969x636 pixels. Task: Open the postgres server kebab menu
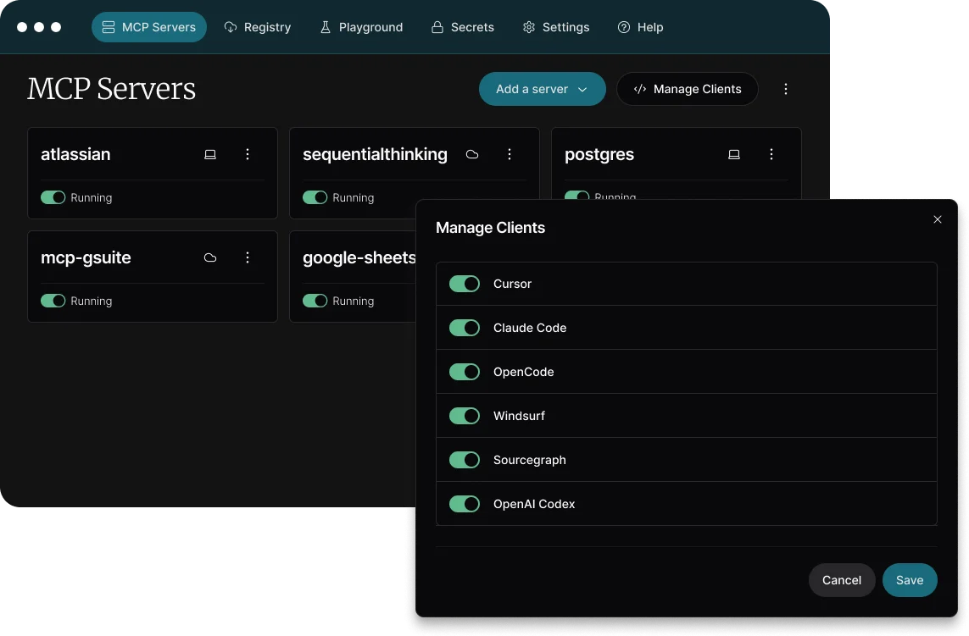coord(771,154)
